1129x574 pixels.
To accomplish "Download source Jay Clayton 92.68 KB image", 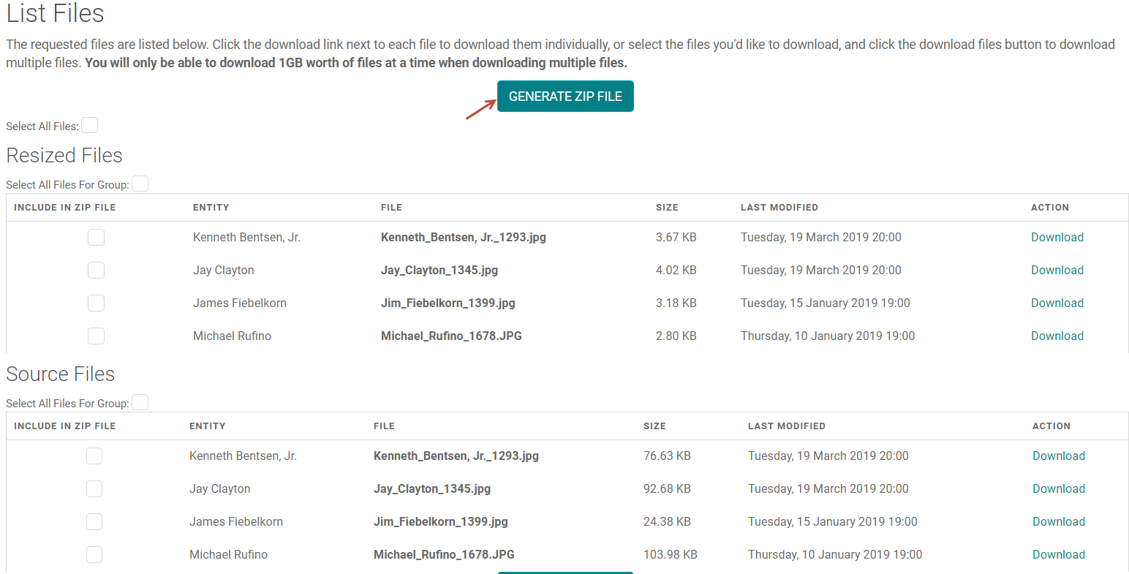I will pos(1058,489).
